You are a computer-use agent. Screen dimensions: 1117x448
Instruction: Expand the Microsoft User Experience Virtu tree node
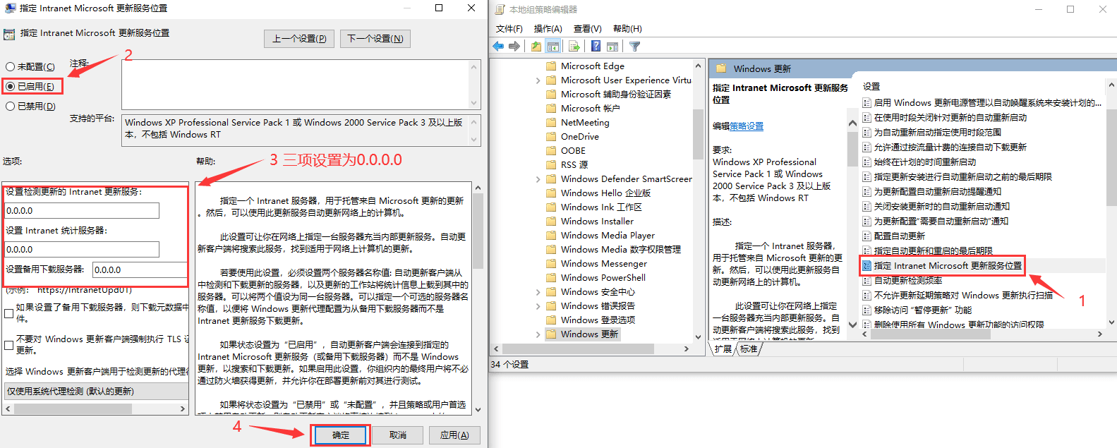(538, 80)
